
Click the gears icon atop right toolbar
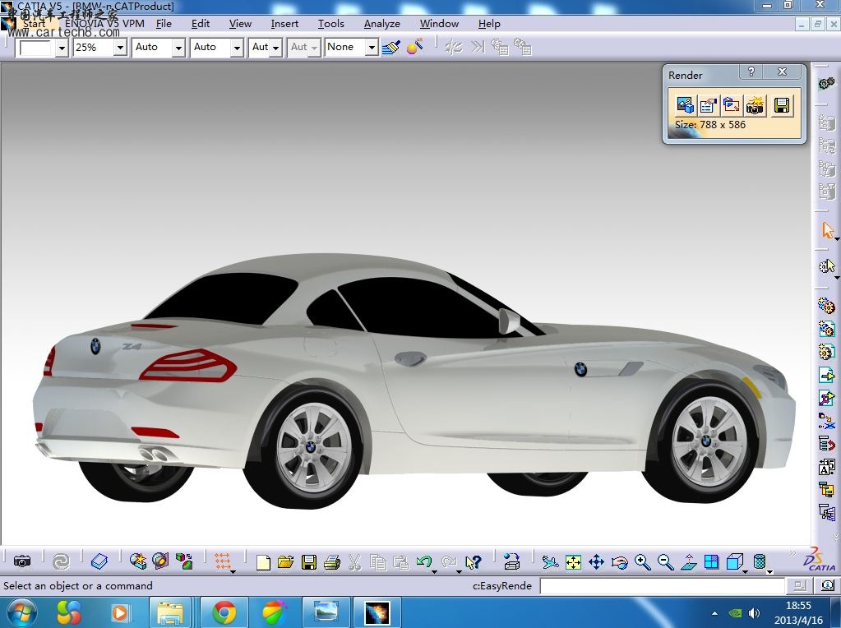click(x=826, y=83)
